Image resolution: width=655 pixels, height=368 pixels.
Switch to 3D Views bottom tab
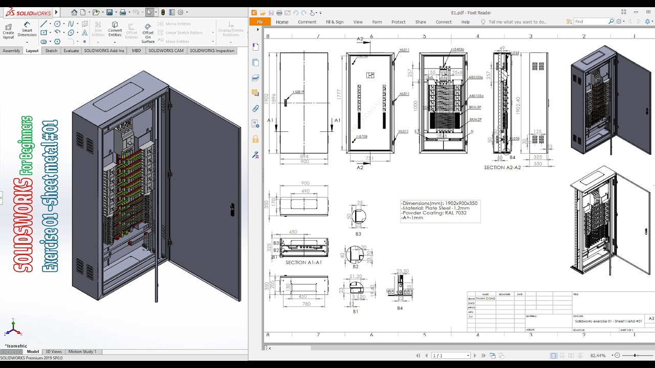click(54, 352)
